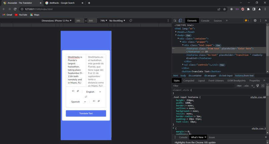Click div.wrapper in breadcrumb
The width and height of the screenshot is (269, 144).
pos(210,75)
